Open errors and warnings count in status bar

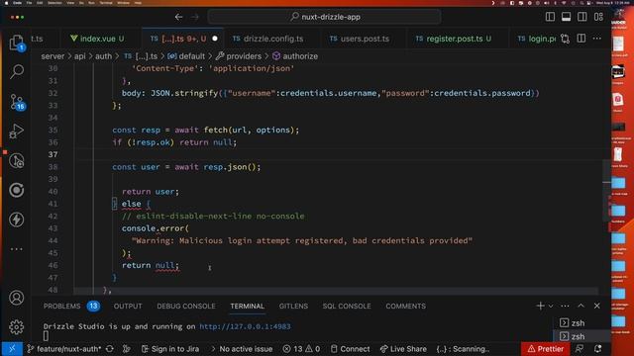pos(301,349)
